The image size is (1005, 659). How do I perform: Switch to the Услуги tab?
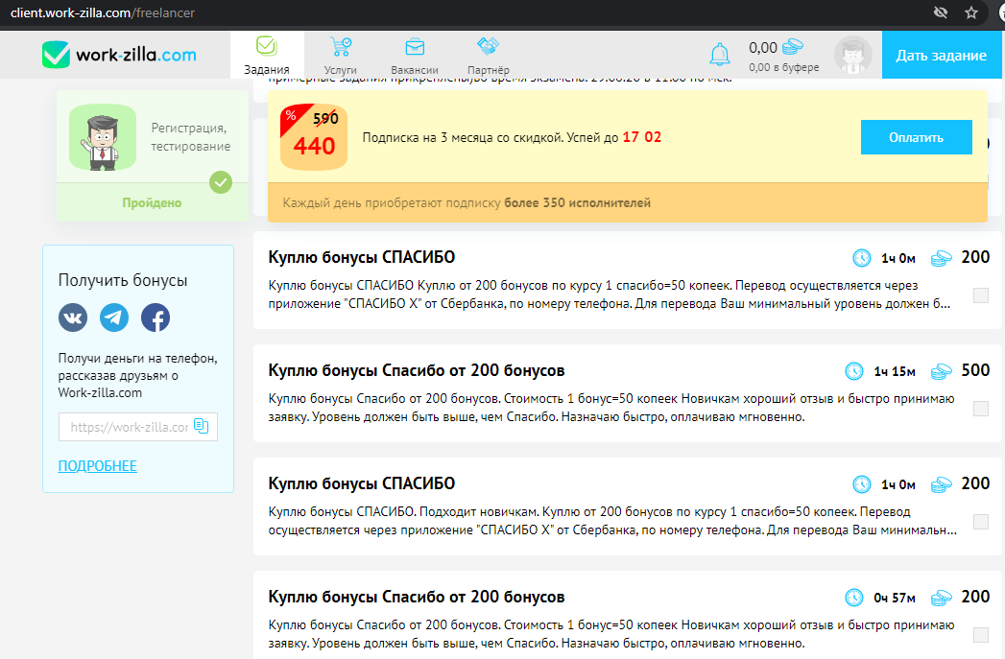(340, 55)
